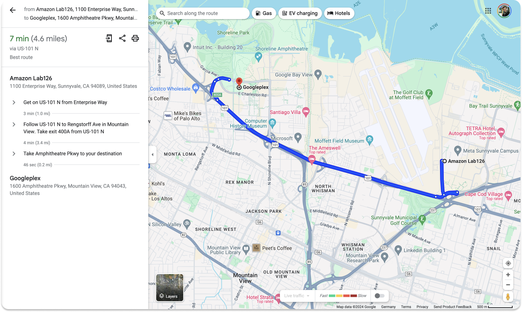This screenshot has height=312, width=522.
Task: Print the directions with printer icon
Action: click(x=135, y=38)
